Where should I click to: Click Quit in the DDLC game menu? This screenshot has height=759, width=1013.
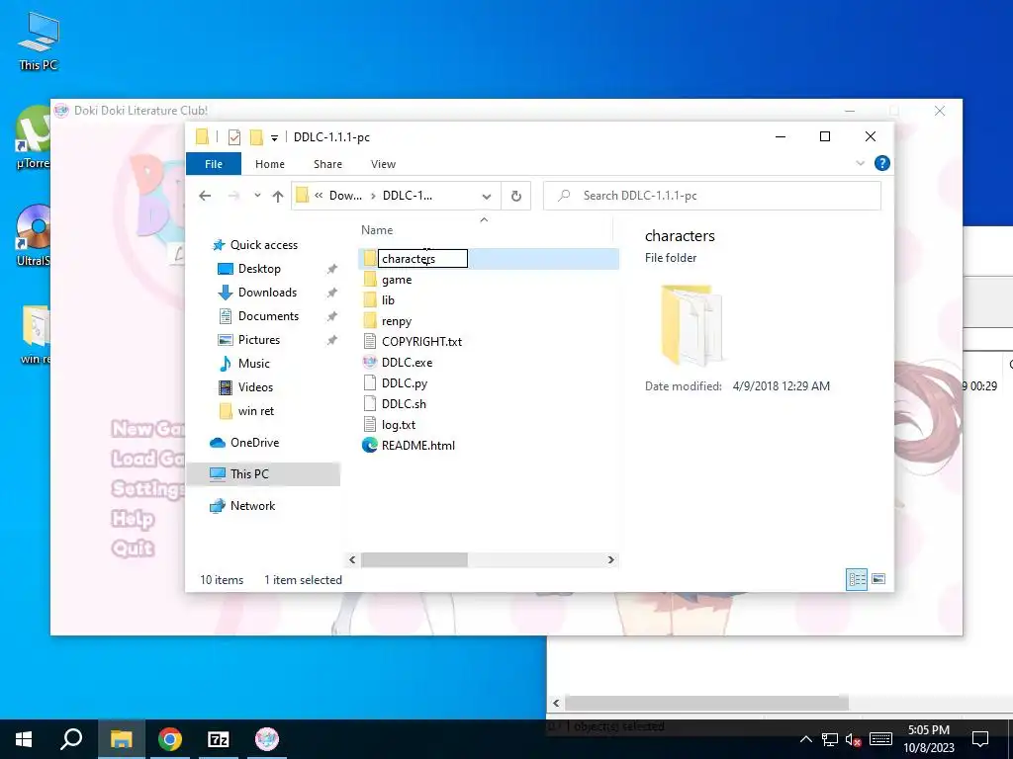[x=133, y=548]
